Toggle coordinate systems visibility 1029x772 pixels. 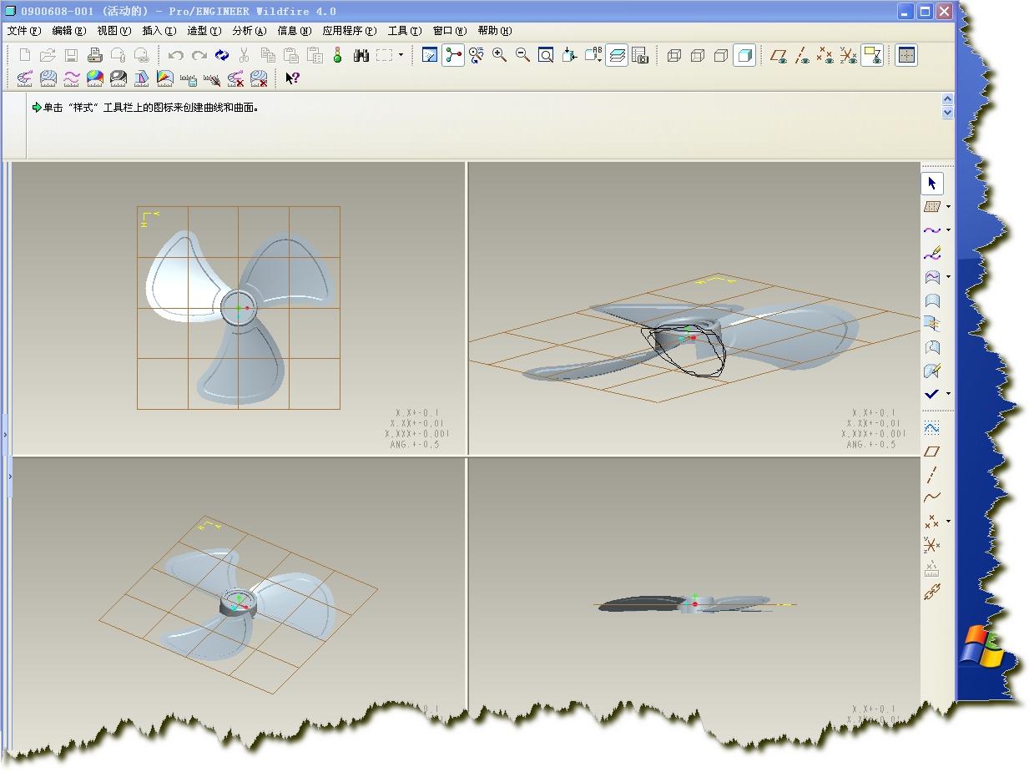(x=849, y=56)
